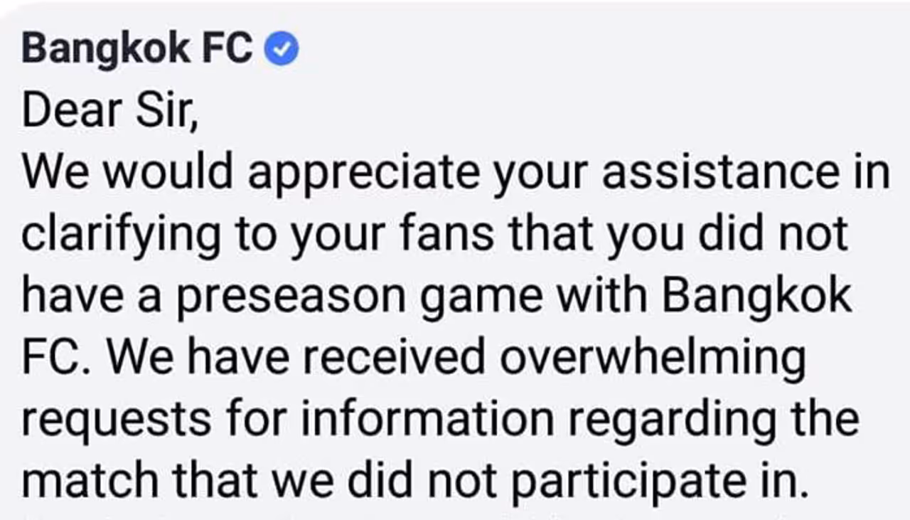This screenshot has height=520, width=910.
Task: Click the blue verified badge icon
Action: point(282,50)
